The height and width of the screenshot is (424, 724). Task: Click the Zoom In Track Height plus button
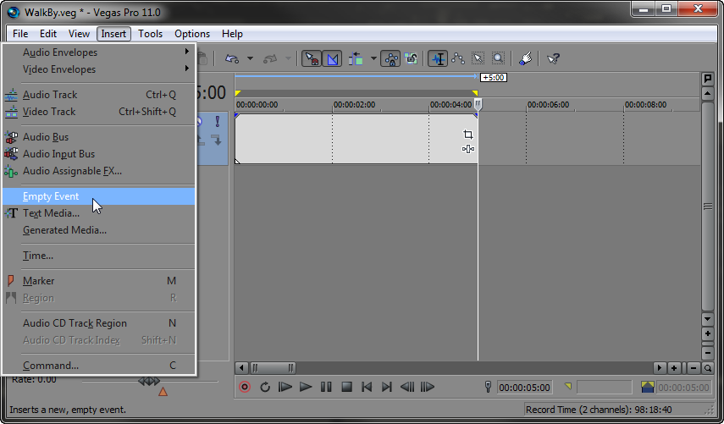[707, 333]
